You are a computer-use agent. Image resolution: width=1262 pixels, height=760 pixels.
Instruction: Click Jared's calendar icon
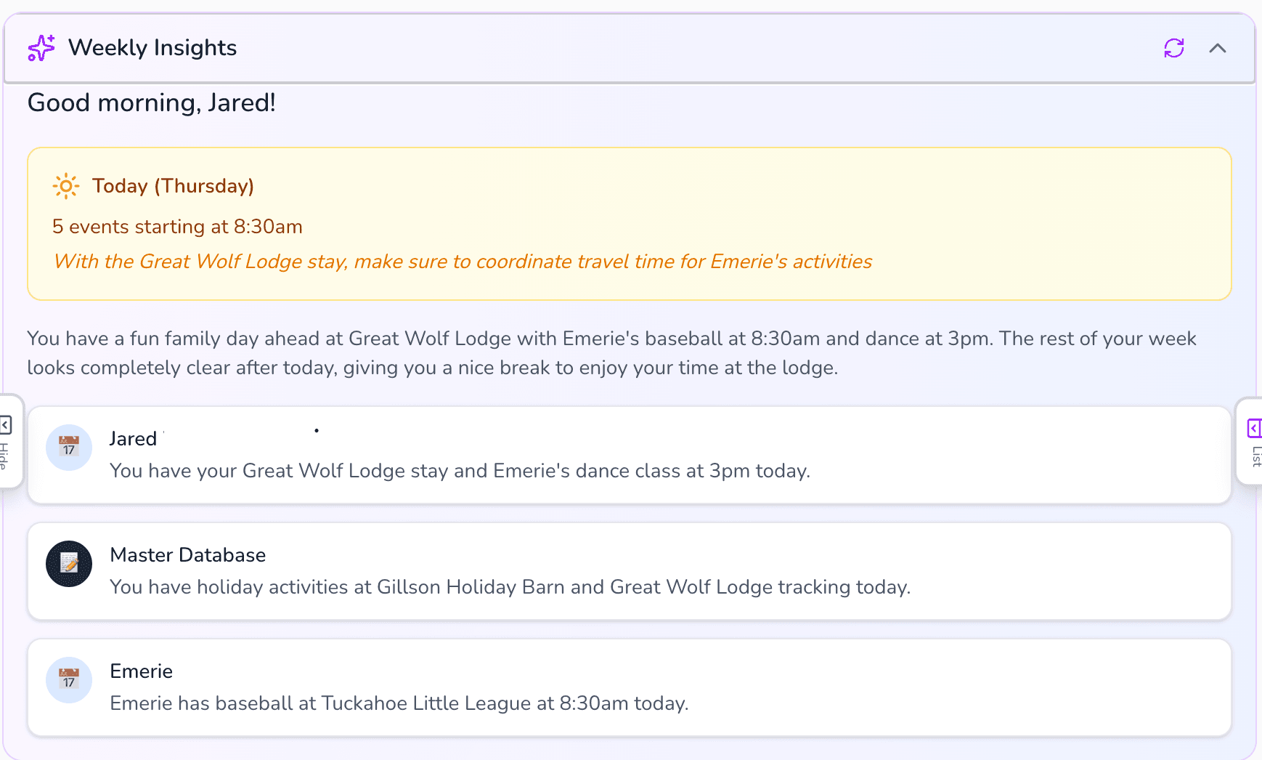tap(68, 448)
